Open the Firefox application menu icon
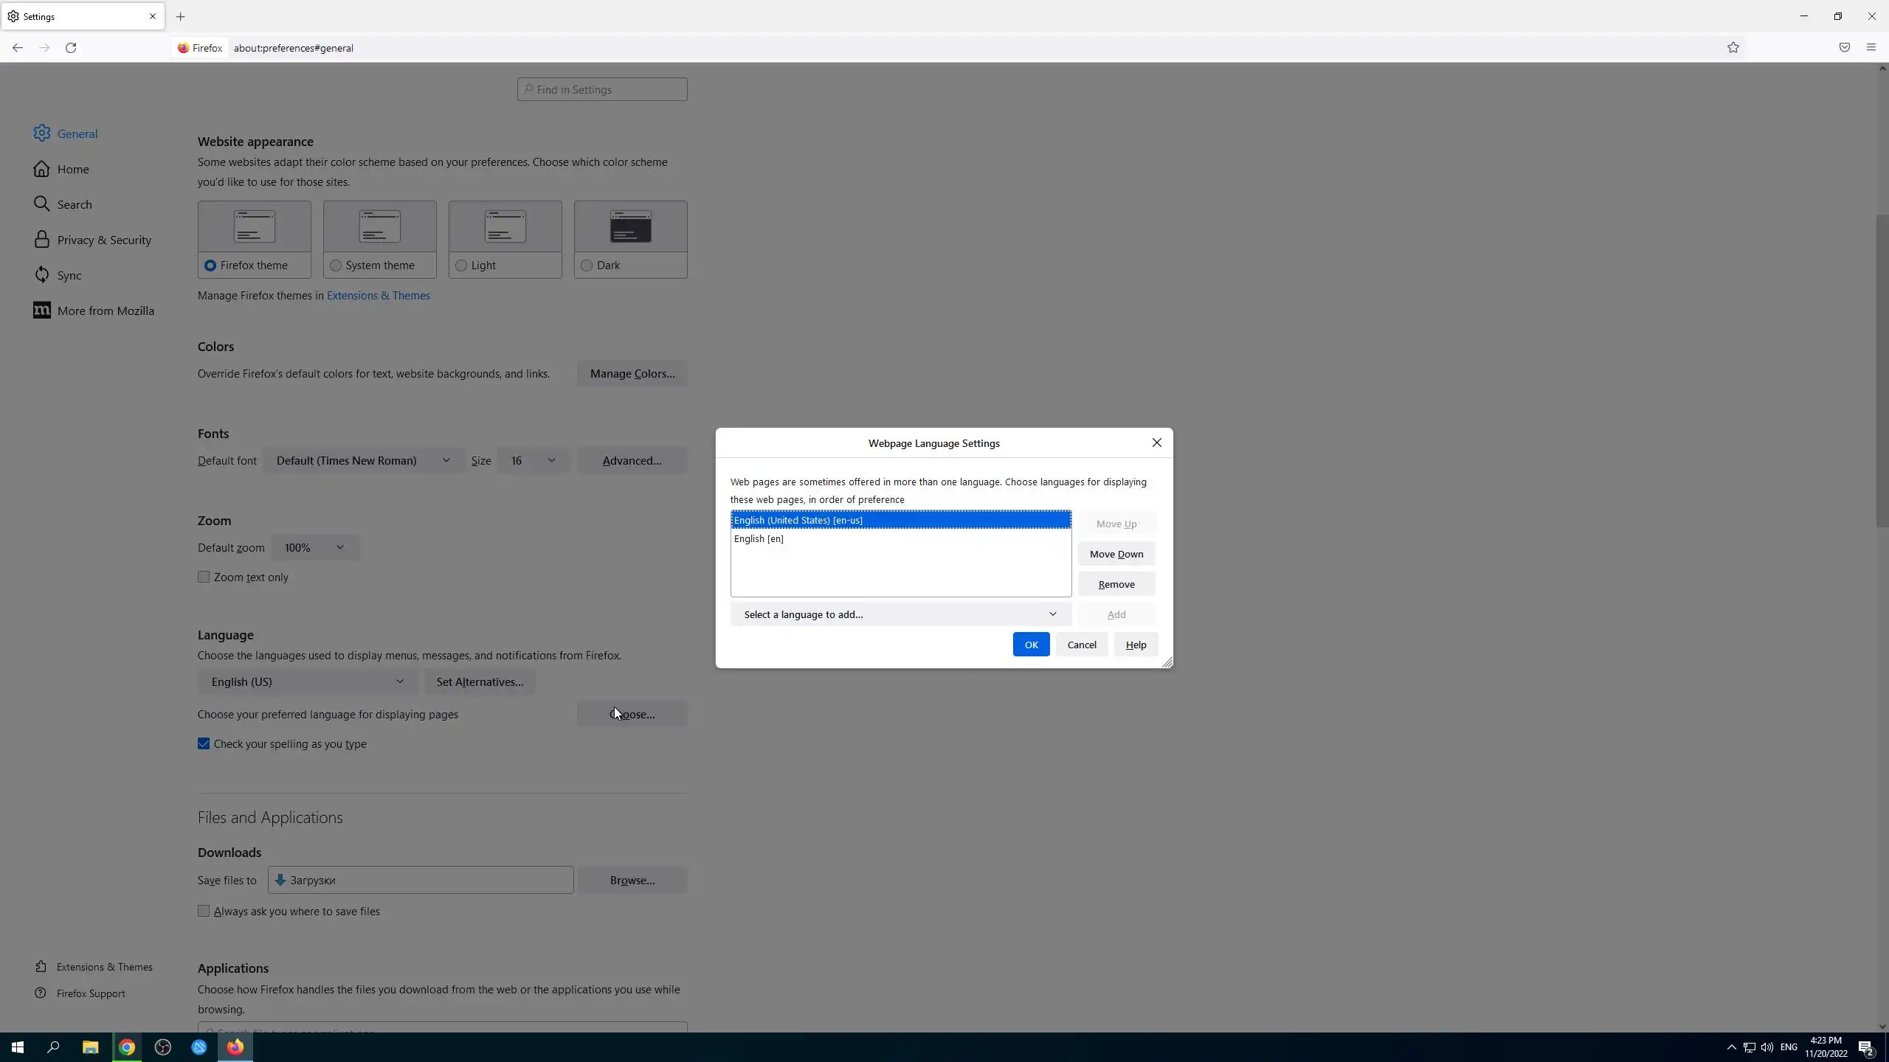Image resolution: width=1889 pixels, height=1062 pixels. tap(1871, 48)
